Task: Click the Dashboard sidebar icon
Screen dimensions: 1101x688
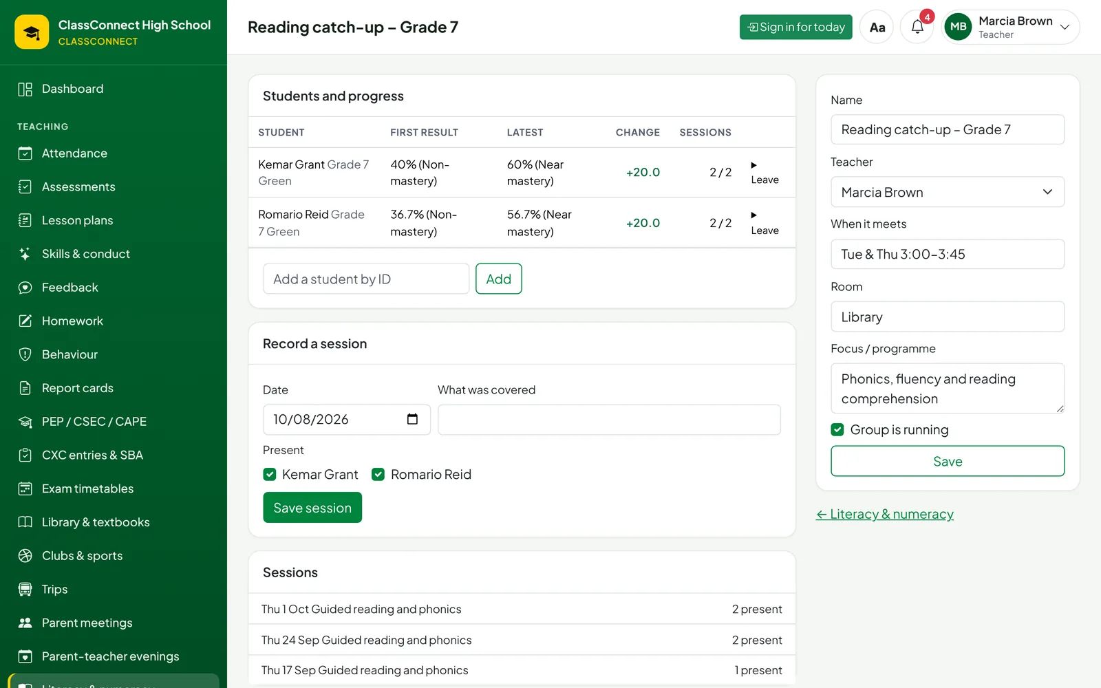Action: tap(25, 89)
